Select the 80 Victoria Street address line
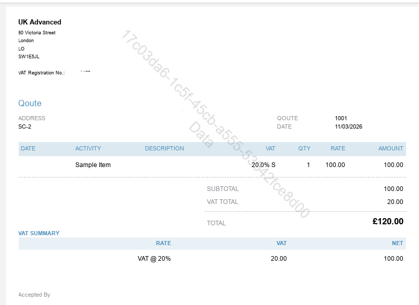The height and width of the screenshot is (305, 419). tap(37, 33)
